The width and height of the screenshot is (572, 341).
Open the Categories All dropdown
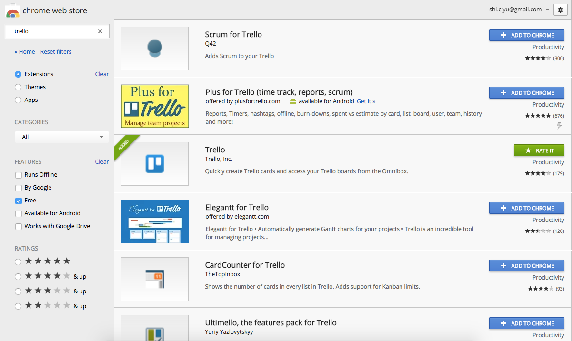point(62,137)
